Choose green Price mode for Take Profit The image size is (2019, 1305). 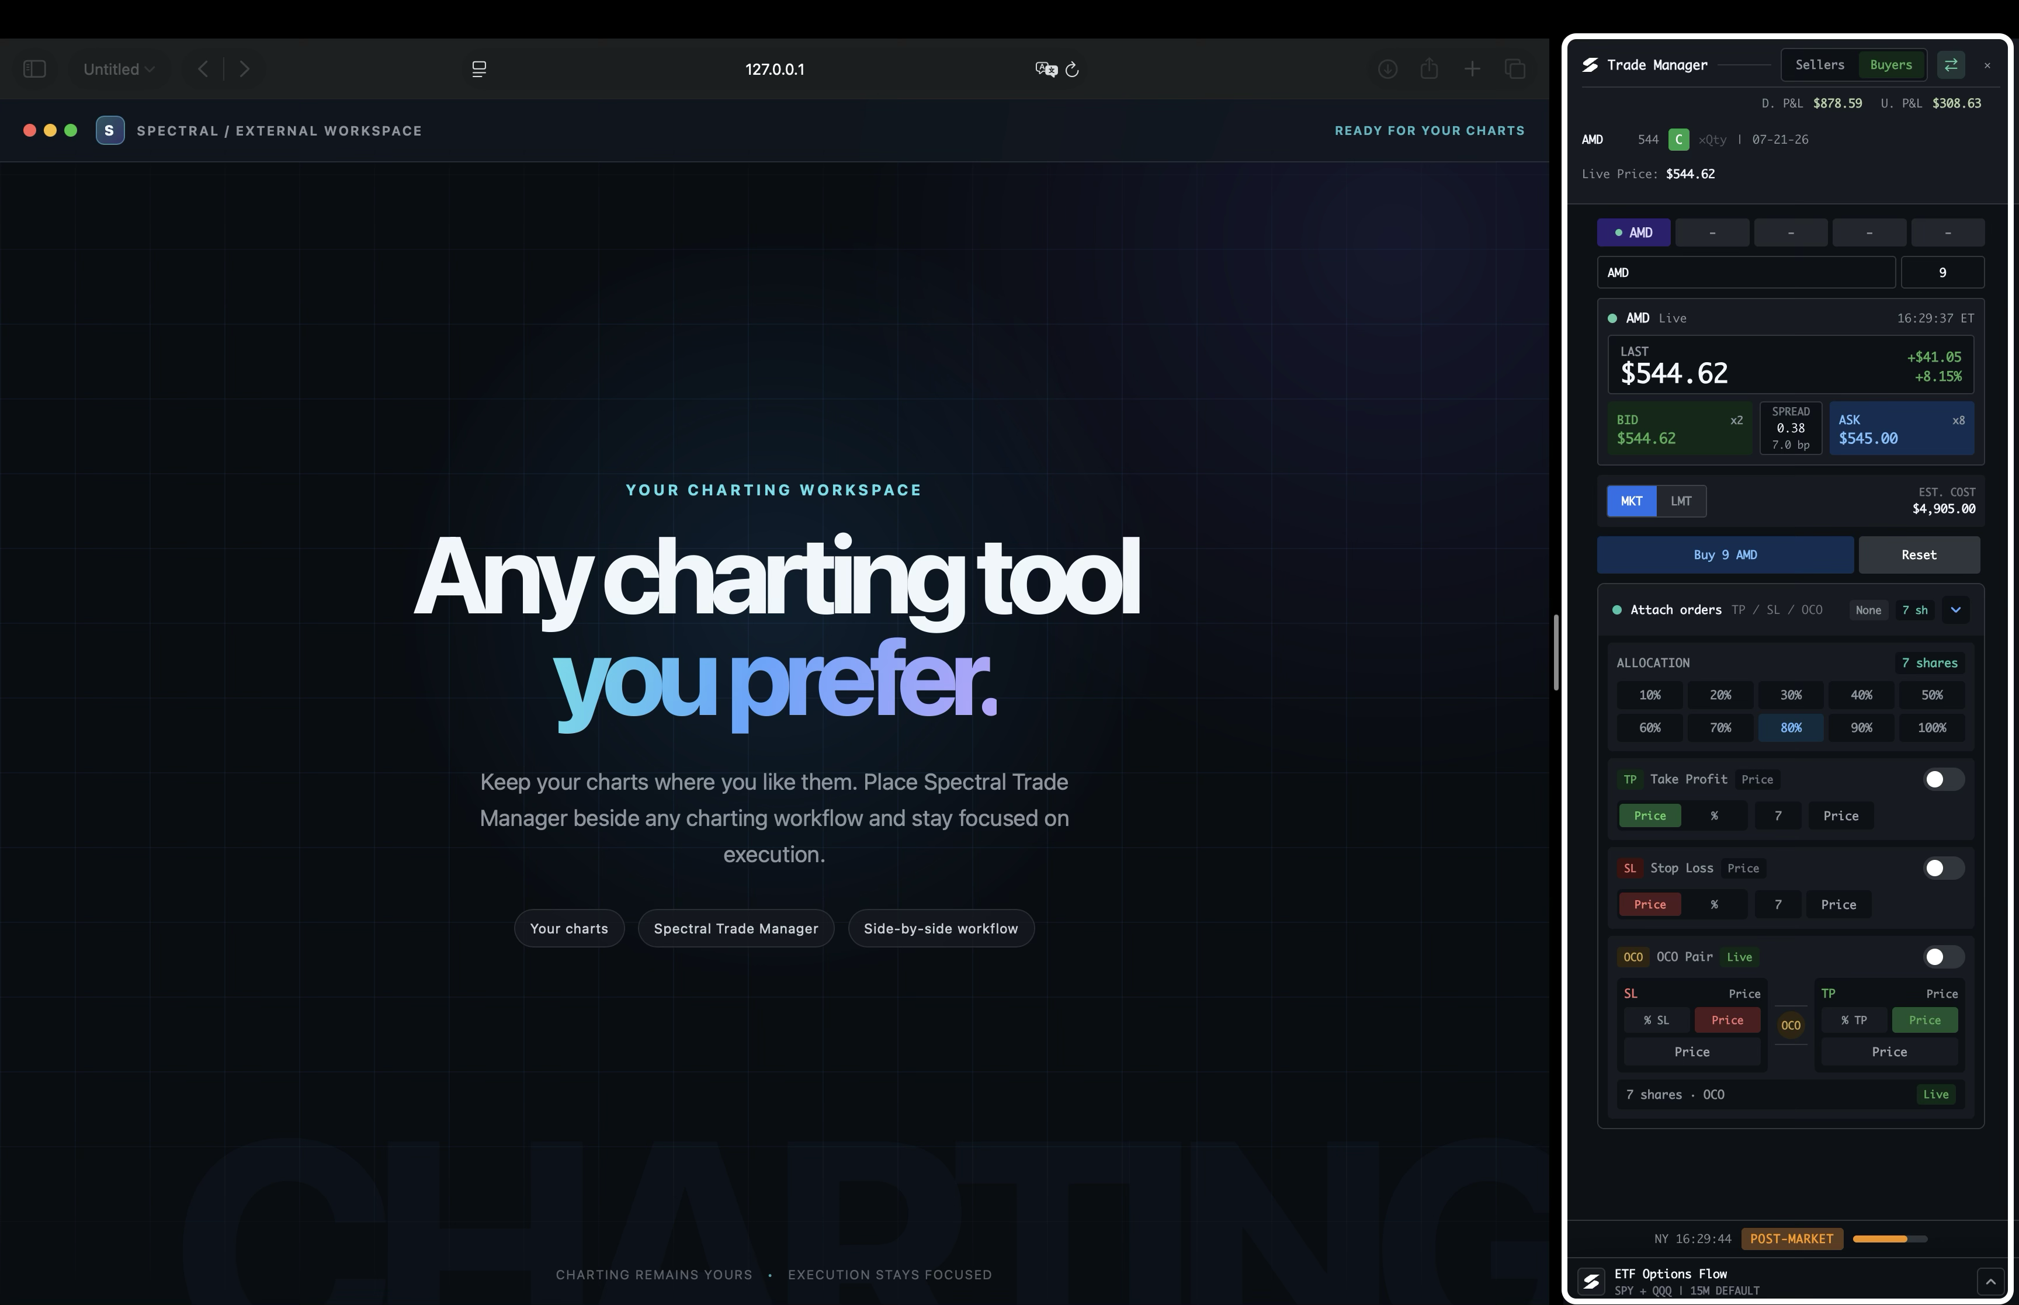tap(1650, 815)
